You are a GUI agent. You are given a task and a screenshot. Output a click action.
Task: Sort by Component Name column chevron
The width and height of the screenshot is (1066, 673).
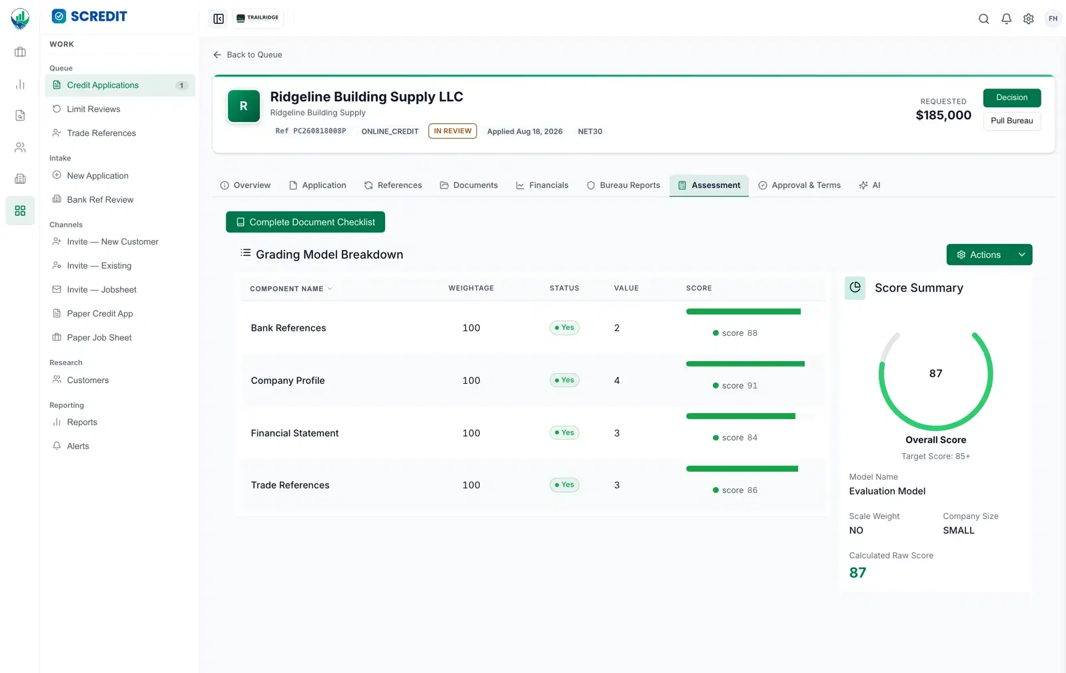point(330,289)
